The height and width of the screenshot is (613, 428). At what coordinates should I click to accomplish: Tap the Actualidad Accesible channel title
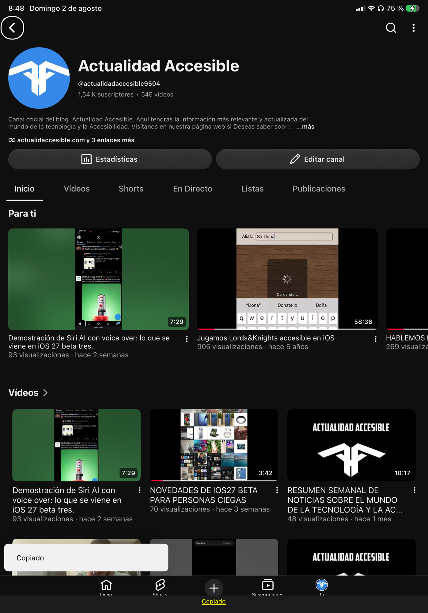click(x=159, y=66)
